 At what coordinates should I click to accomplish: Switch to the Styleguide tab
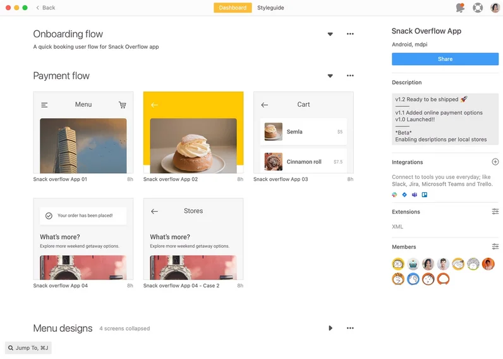[x=270, y=8]
